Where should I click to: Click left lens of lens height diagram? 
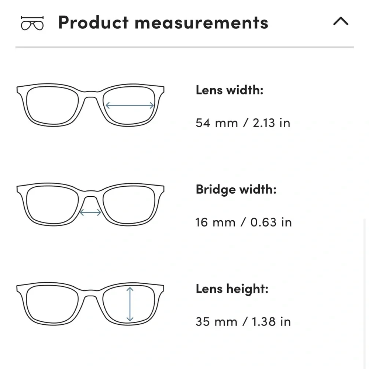coord(52,304)
